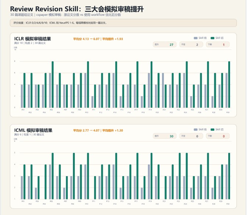Click the 'ICLR 模拟审稿结果' chart heading

(x=32, y=39)
